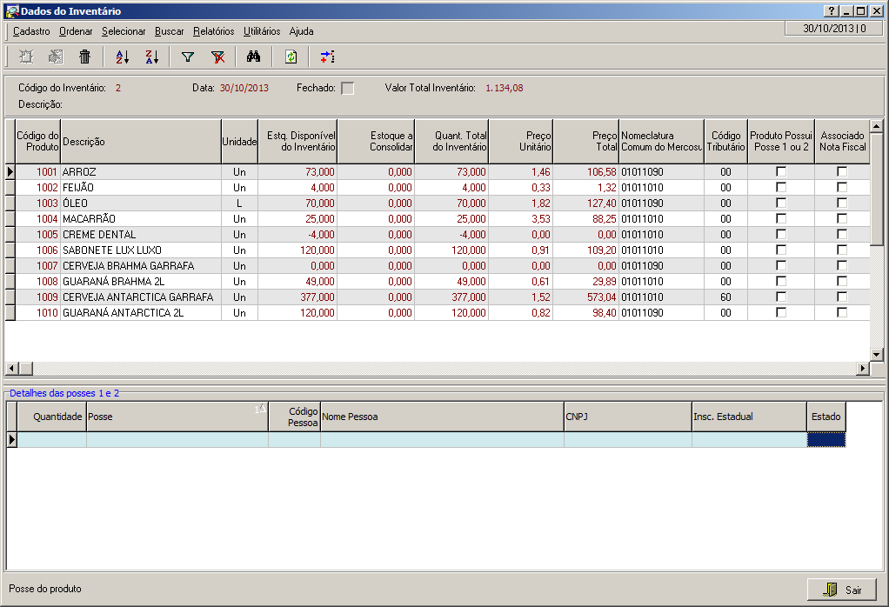Image resolution: width=889 pixels, height=607 pixels.
Task: Toggle the Fechado checkbox
Action: (x=348, y=88)
